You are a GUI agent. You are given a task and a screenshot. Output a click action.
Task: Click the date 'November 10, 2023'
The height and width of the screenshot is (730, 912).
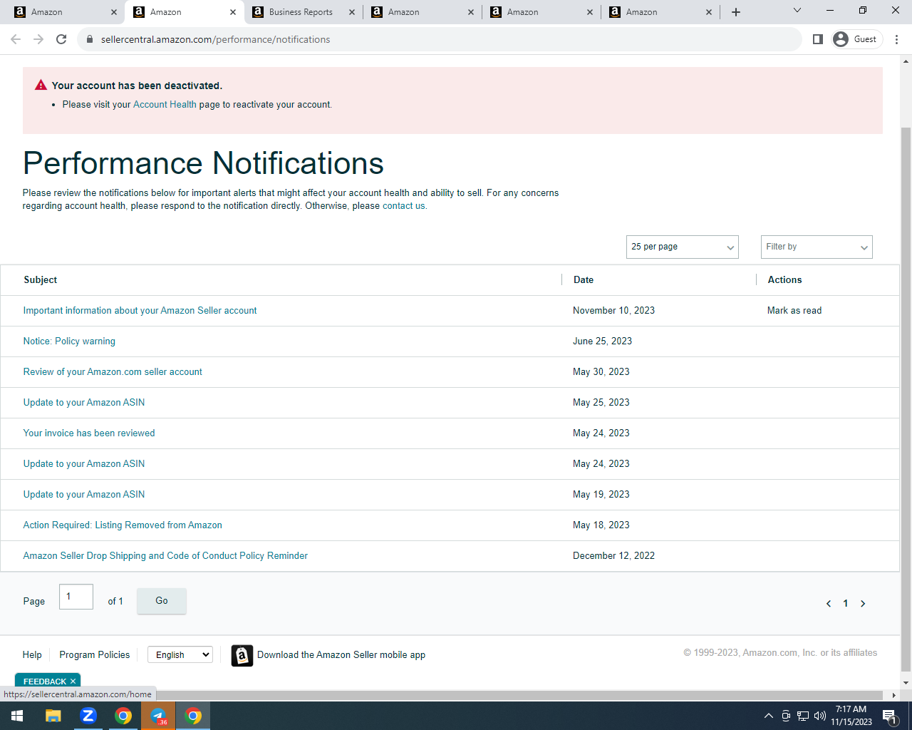[613, 311]
